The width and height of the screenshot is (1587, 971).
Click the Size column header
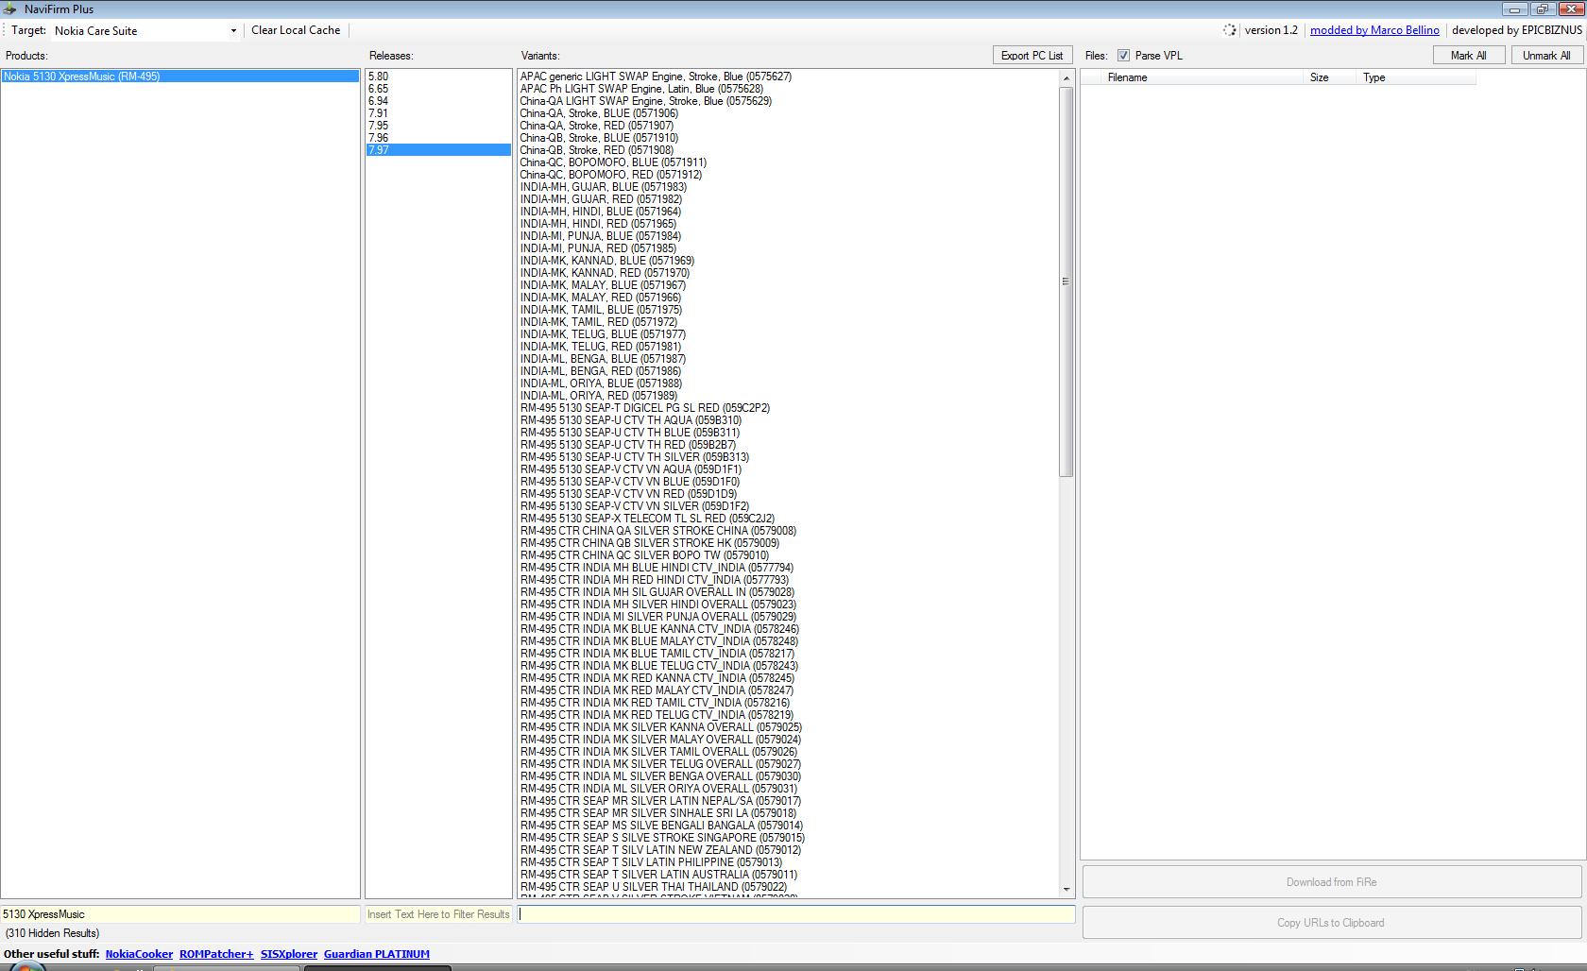pos(1329,77)
